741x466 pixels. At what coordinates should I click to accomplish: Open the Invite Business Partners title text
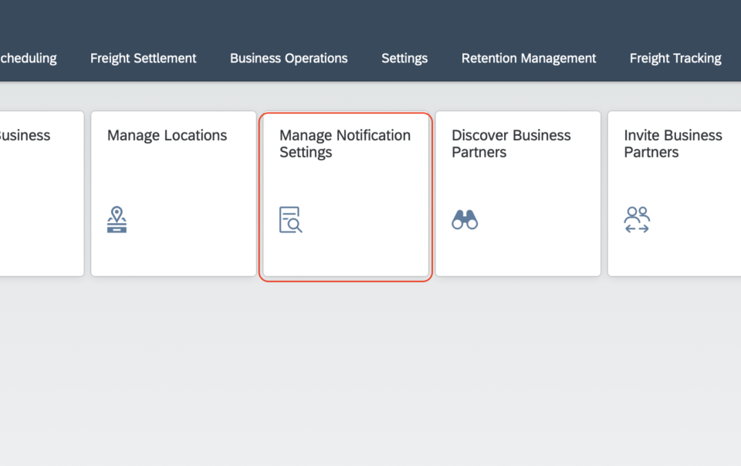pyautogui.click(x=673, y=144)
